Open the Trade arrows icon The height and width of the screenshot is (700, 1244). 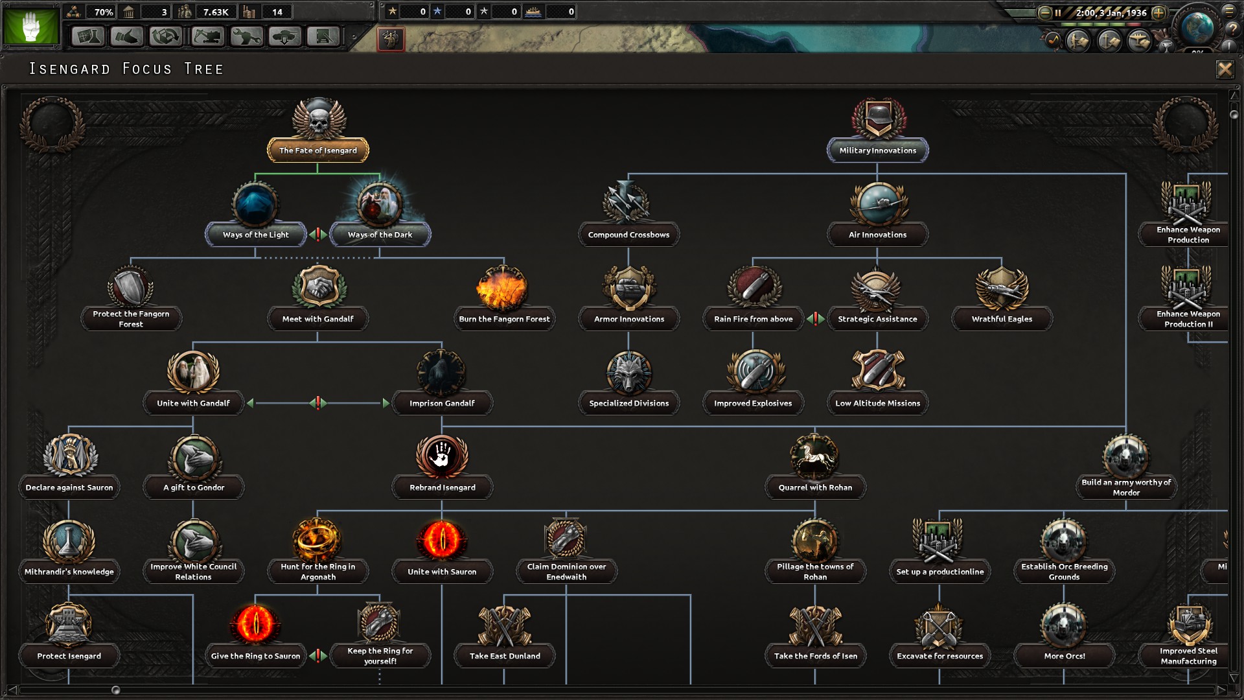coord(166,36)
